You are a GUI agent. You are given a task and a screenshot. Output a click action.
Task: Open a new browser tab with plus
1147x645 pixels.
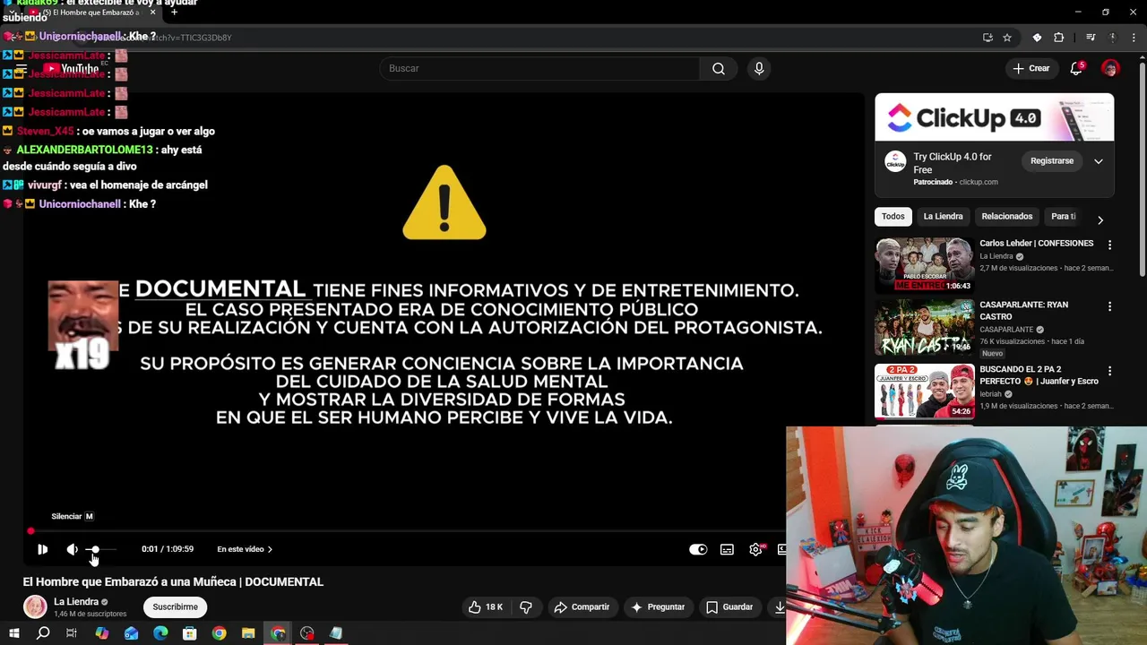174,12
